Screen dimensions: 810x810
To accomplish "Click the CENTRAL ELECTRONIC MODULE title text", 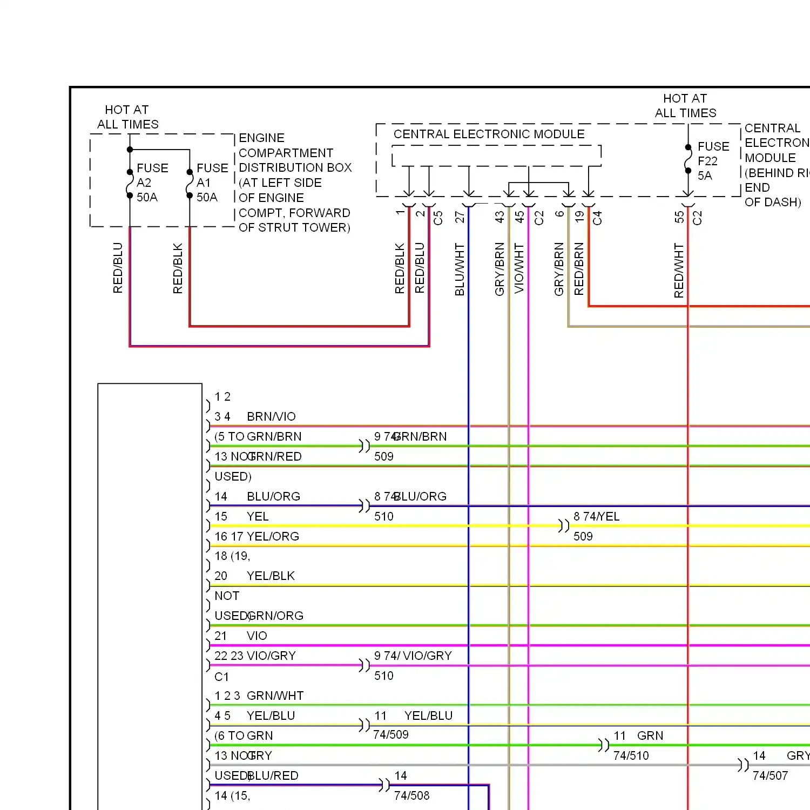I will click(x=489, y=134).
